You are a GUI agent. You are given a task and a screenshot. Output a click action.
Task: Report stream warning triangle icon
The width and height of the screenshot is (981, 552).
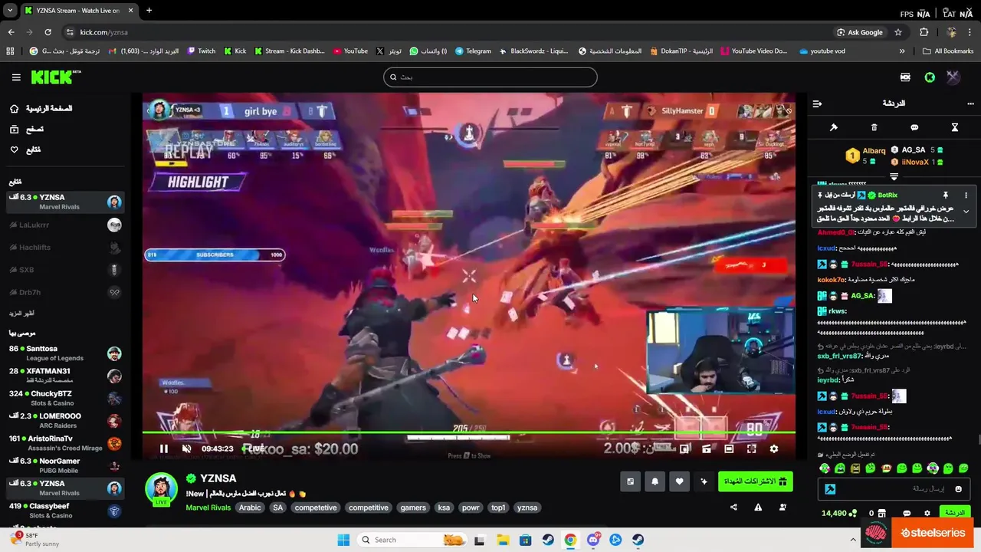click(758, 507)
